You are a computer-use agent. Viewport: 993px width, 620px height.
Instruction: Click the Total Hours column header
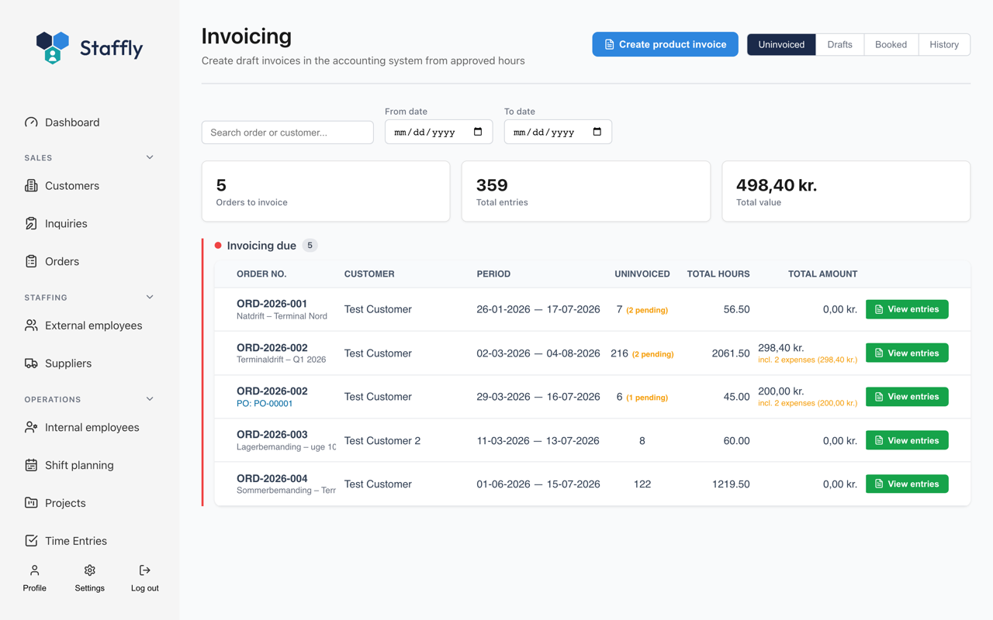(718, 274)
